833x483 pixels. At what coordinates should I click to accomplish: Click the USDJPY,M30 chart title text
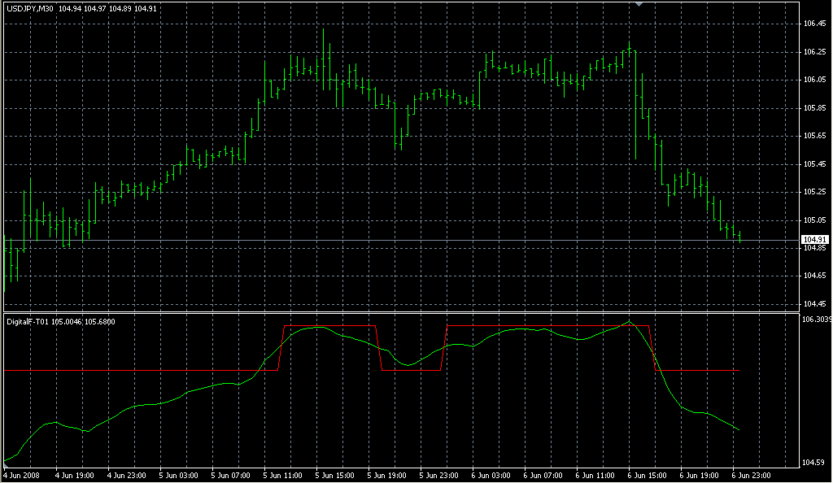[x=30, y=9]
